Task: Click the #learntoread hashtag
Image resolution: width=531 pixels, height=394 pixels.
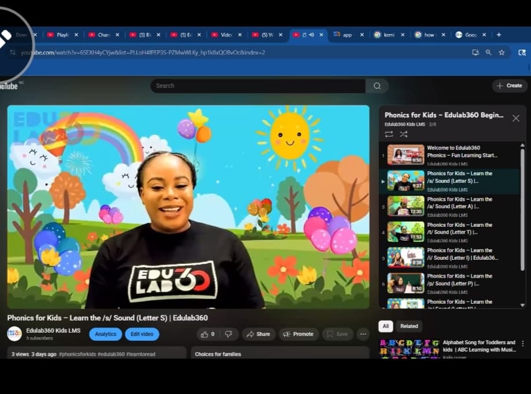Action: pyautogui.click(x=141, y=354)
